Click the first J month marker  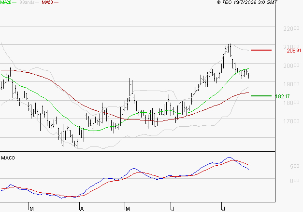173,209
